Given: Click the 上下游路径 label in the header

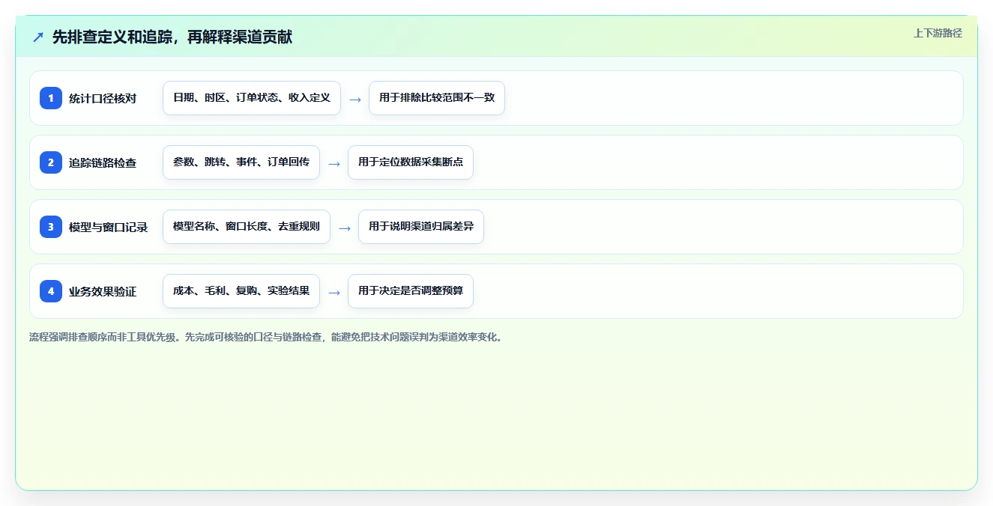Looking at the screenshot, I should tap(938, 33).
